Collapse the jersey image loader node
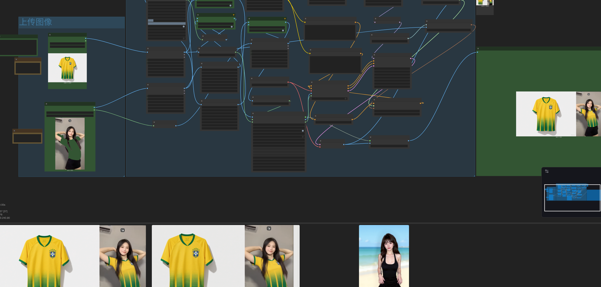The width and height of the screenshot is (601, 287). pos(50,35)
